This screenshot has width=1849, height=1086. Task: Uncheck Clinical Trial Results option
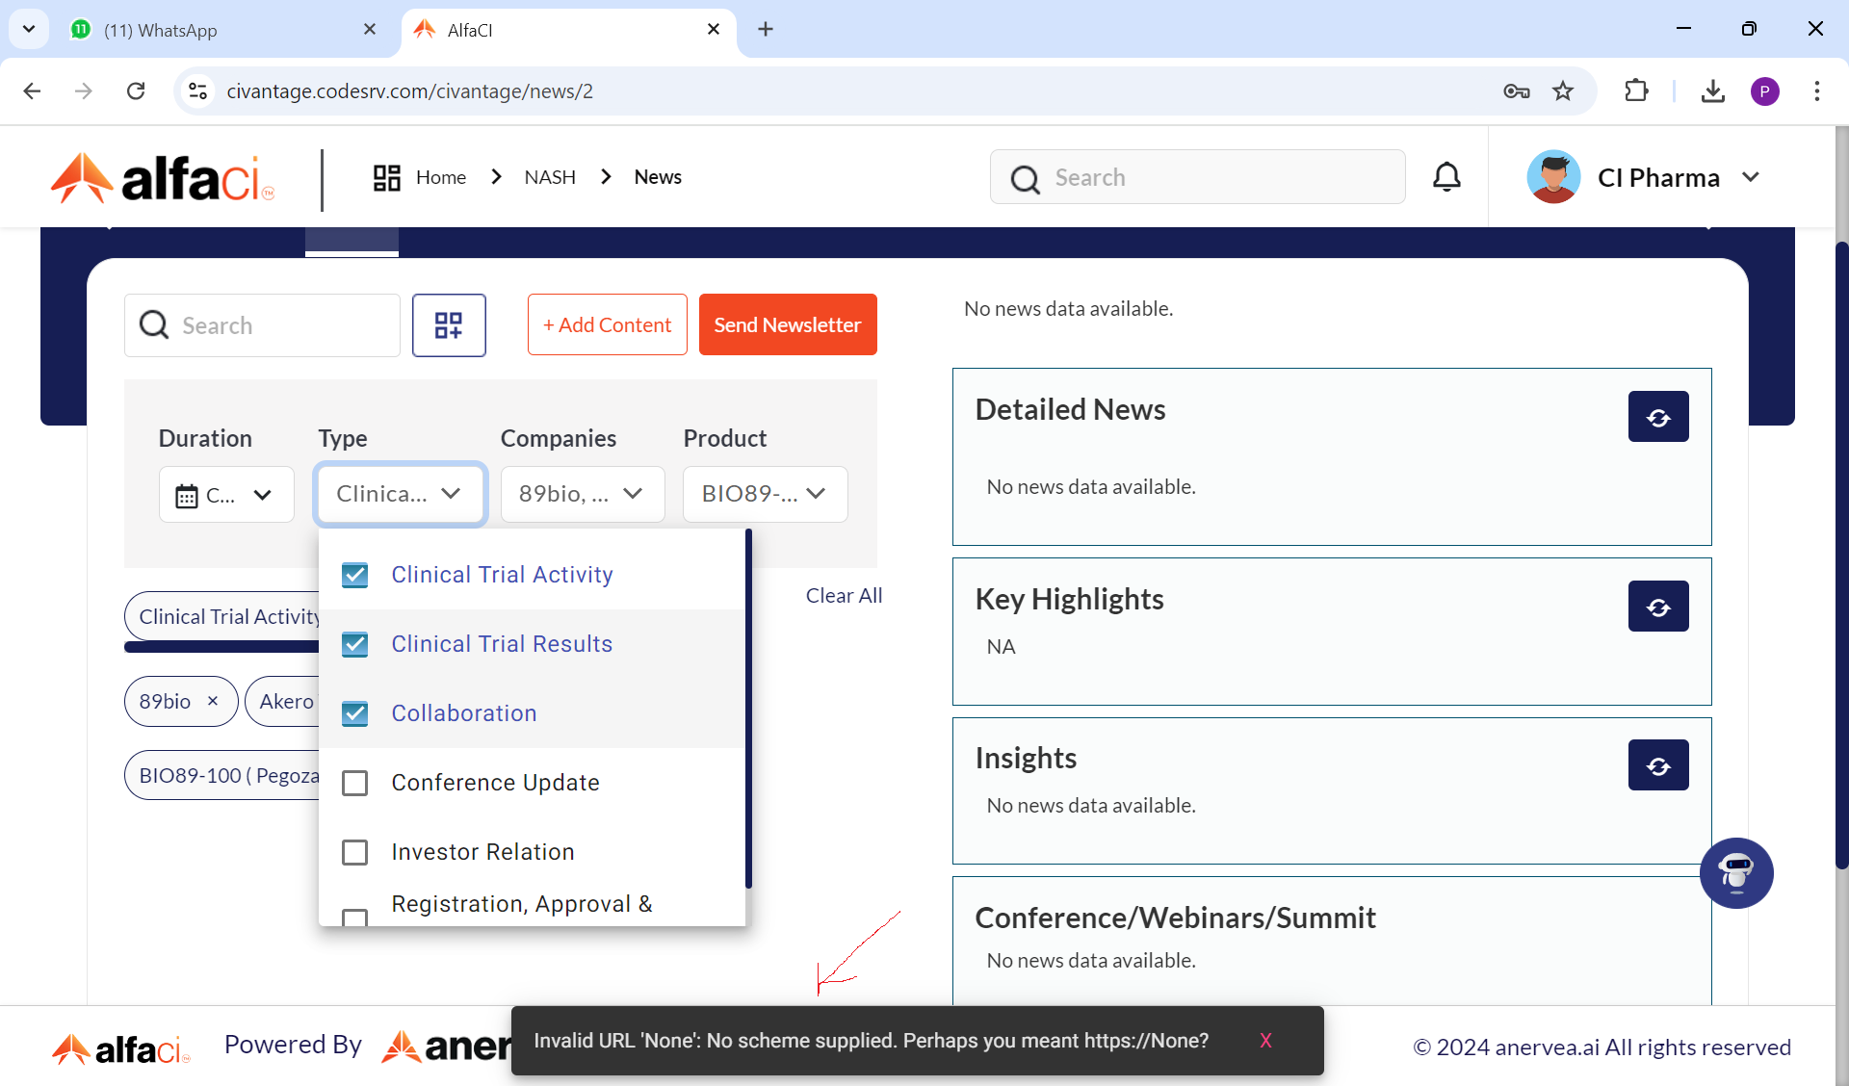point(355,644)
